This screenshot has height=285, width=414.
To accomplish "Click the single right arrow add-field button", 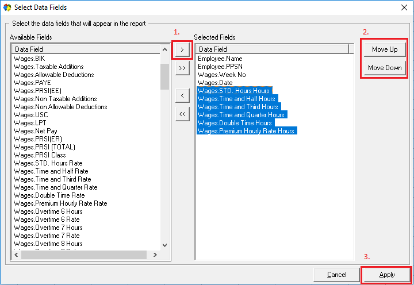I will [182, 50].
